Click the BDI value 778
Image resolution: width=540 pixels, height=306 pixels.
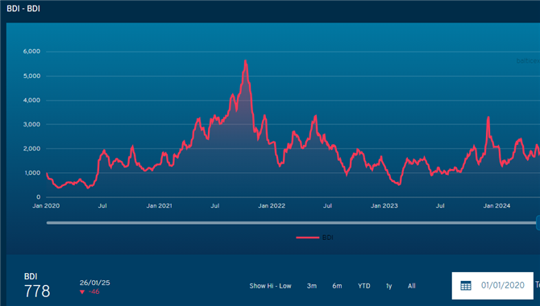(37, 292)
